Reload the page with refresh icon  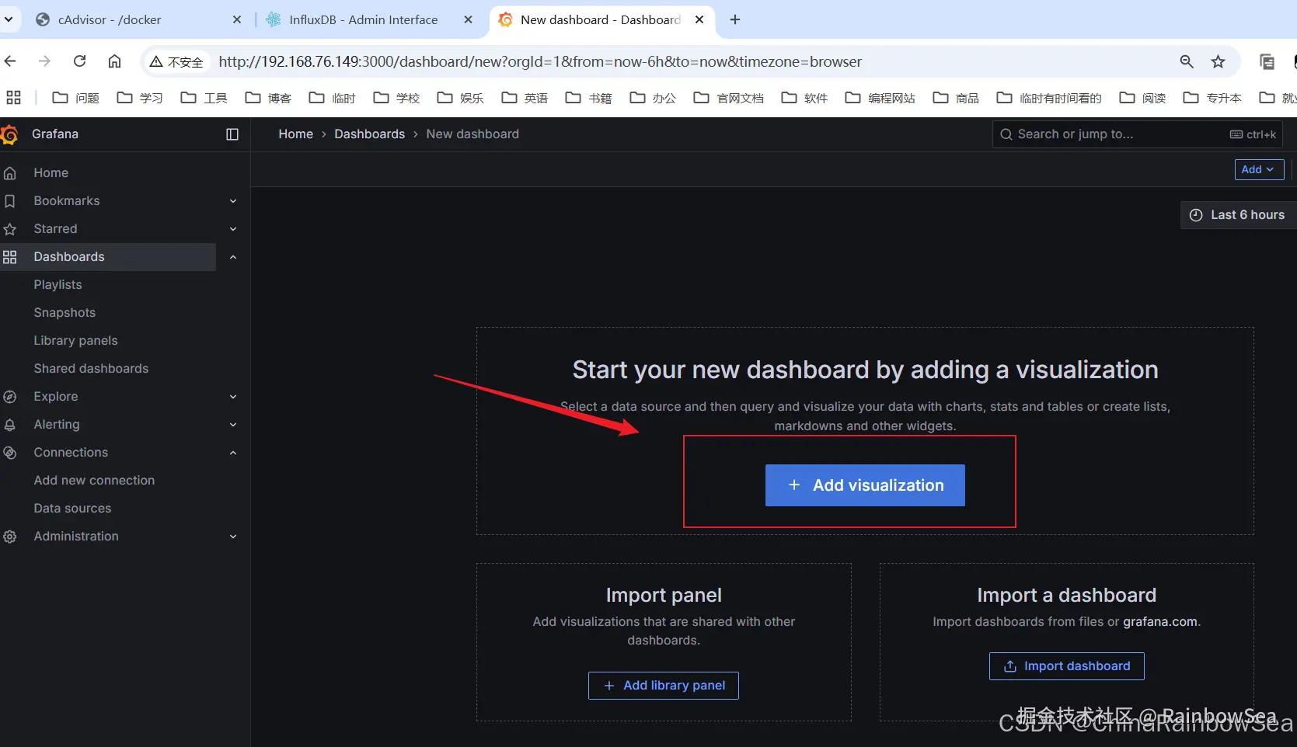pos(79,61)
